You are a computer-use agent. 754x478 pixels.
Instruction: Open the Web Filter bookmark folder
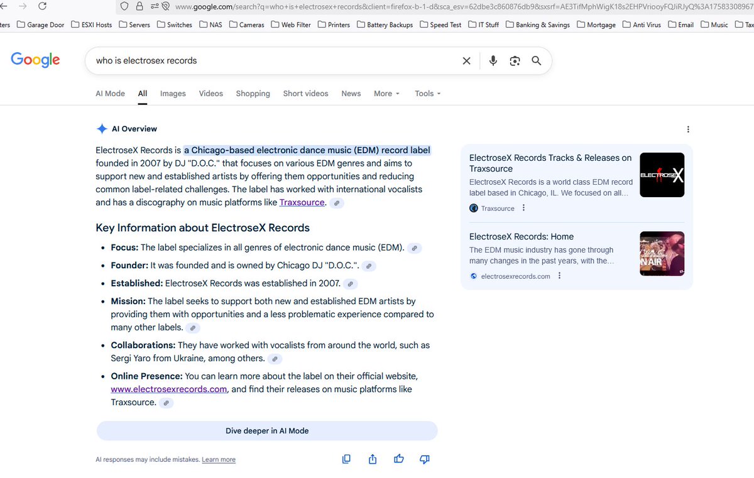(x=291, y=24)
